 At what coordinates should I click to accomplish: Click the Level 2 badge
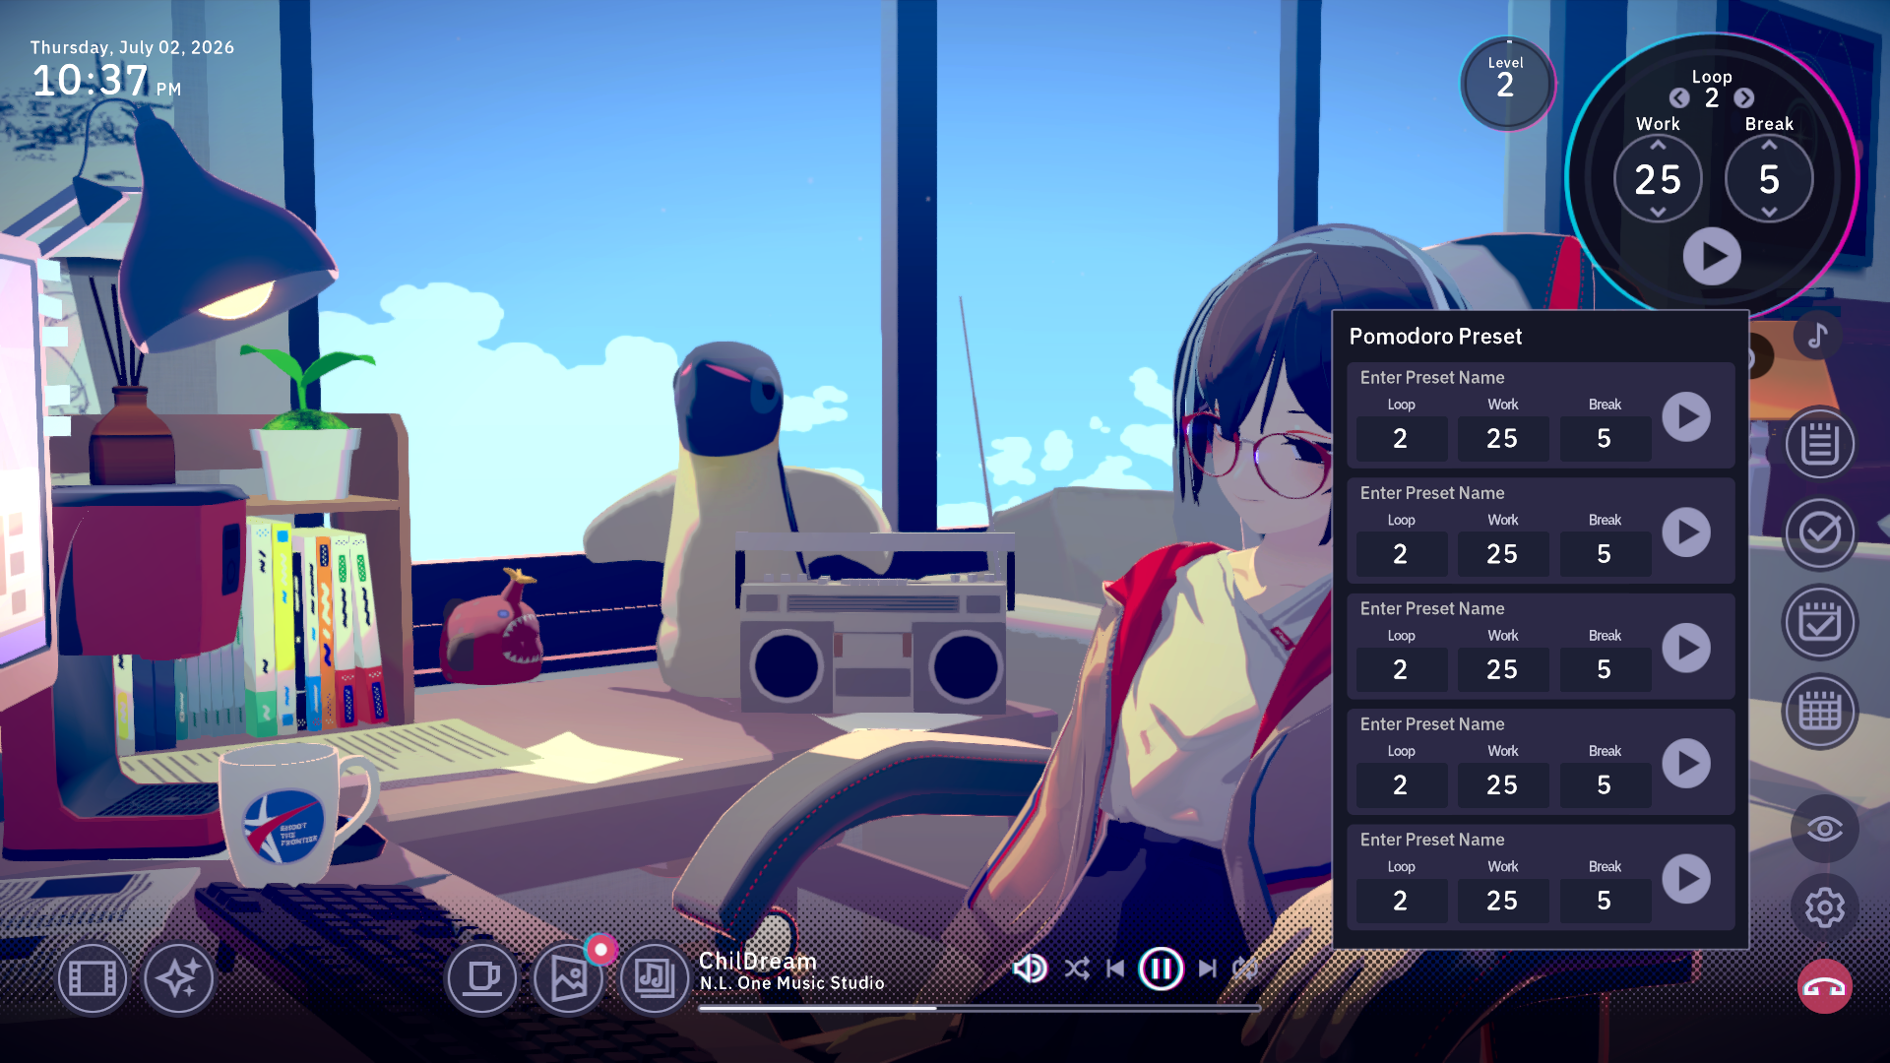tap(1505, 83)
